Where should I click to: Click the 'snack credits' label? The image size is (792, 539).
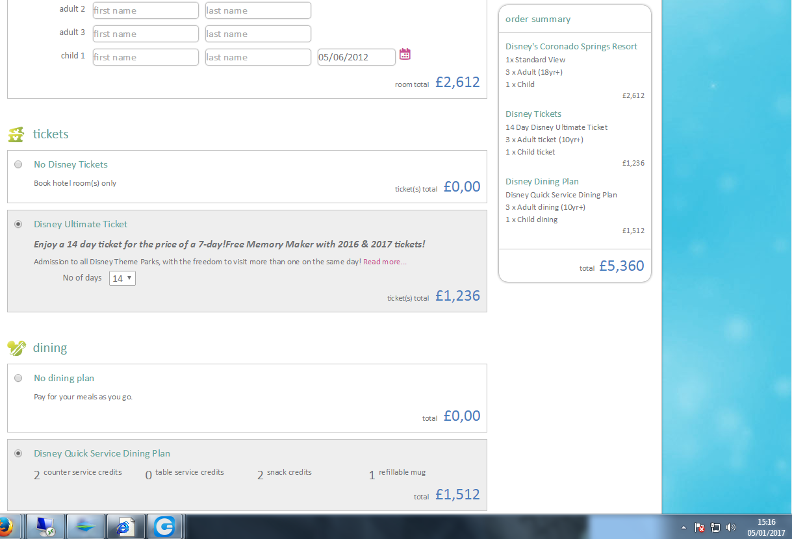(289, 472)
